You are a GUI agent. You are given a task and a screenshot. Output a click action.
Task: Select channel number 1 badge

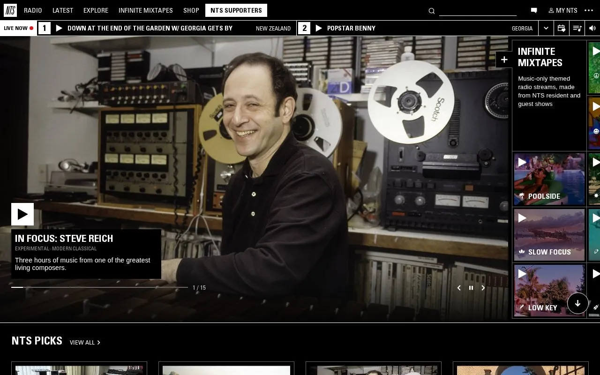pos(44,28)
